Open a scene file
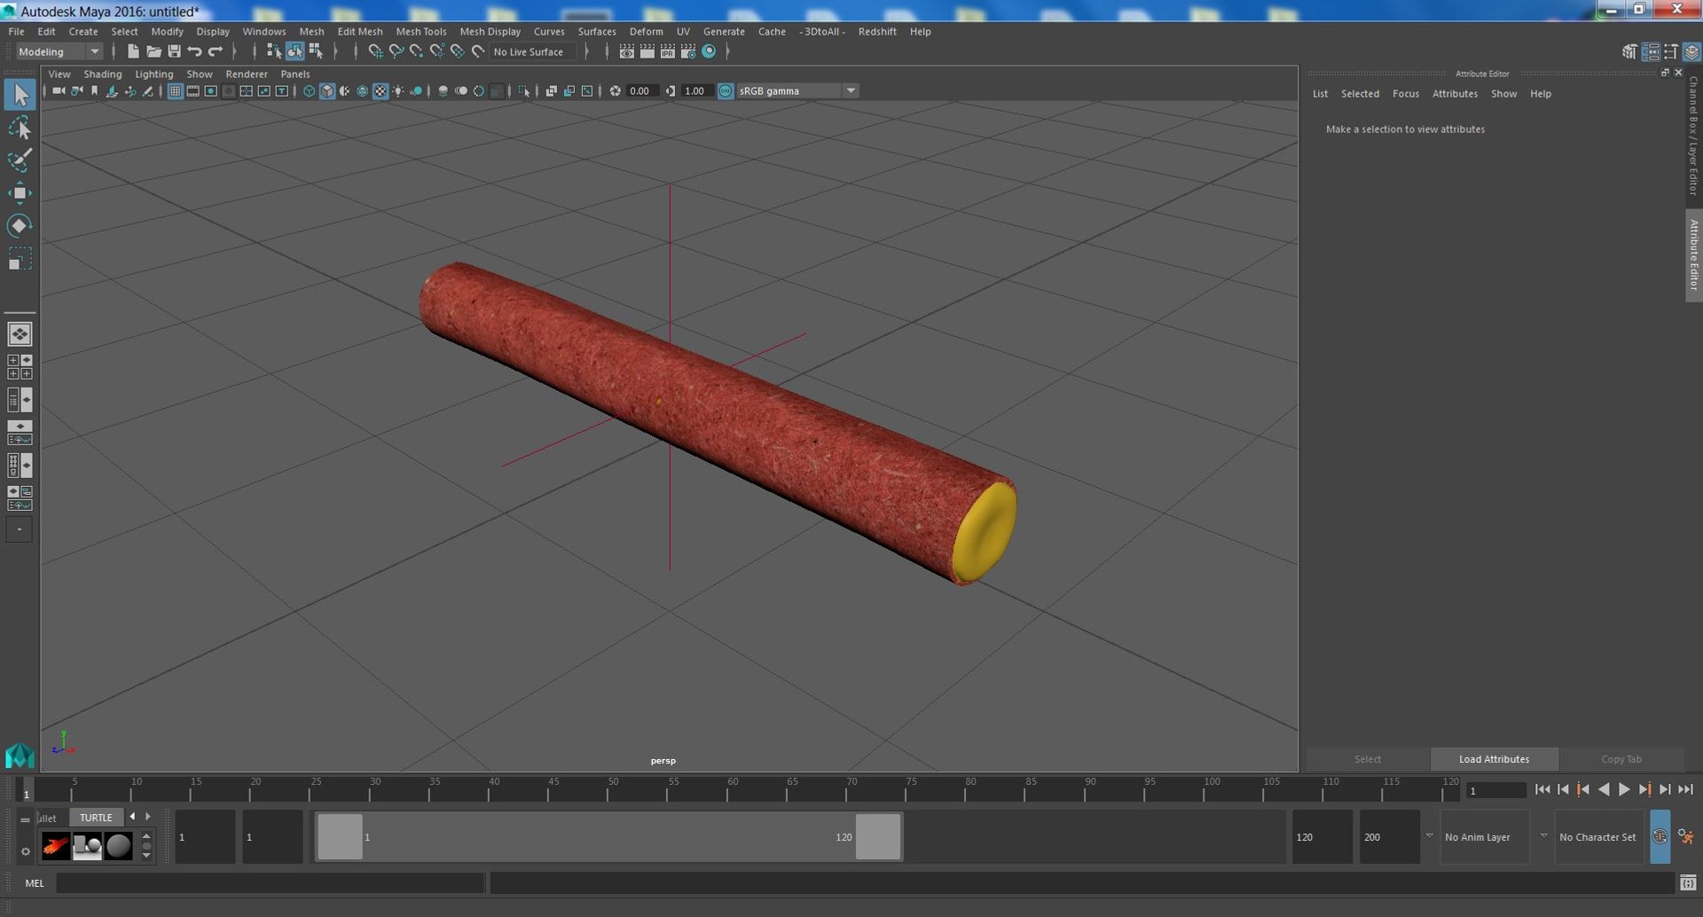1703x917 pixels. click(153, 51)
